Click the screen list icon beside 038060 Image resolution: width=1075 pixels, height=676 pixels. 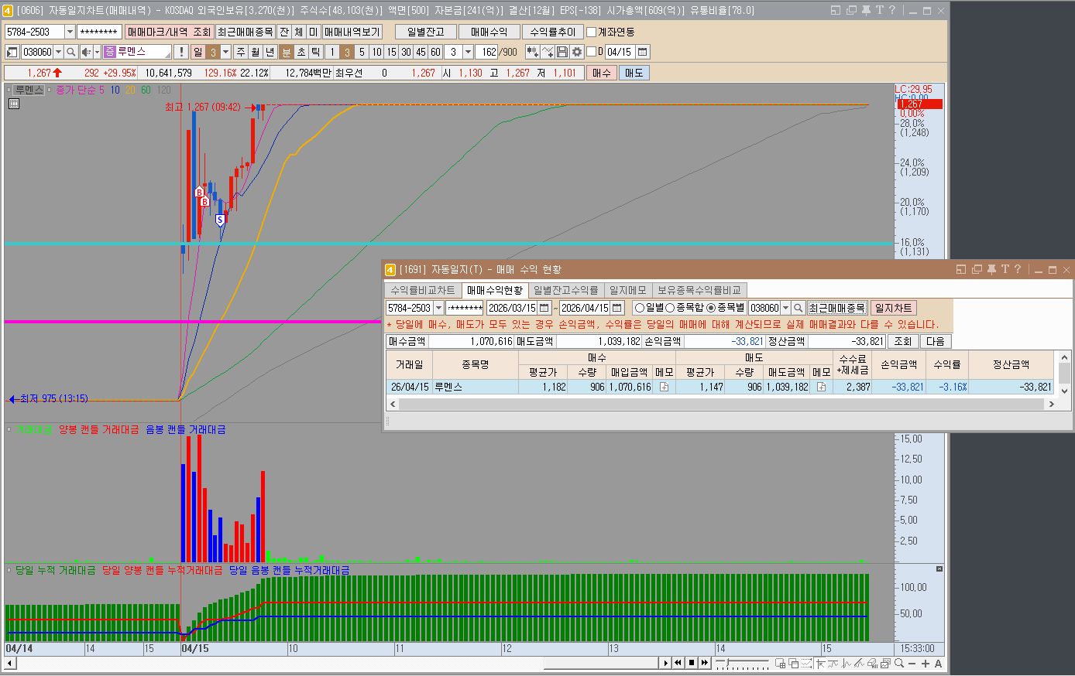pyautogui.click(x=12, y=52)
